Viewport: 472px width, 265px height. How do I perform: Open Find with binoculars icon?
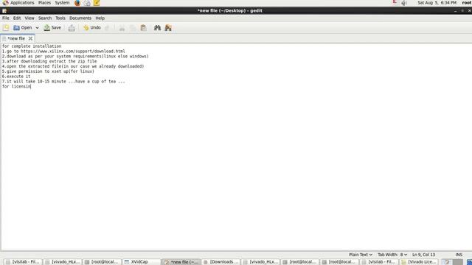click(157, 28)
